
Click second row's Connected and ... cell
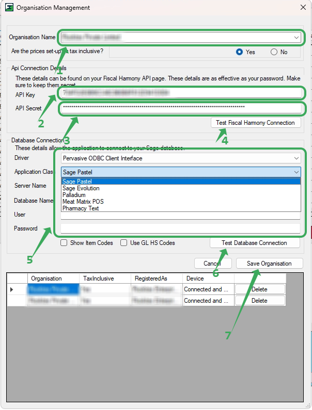pyautogui.click(x=208, y=301)
